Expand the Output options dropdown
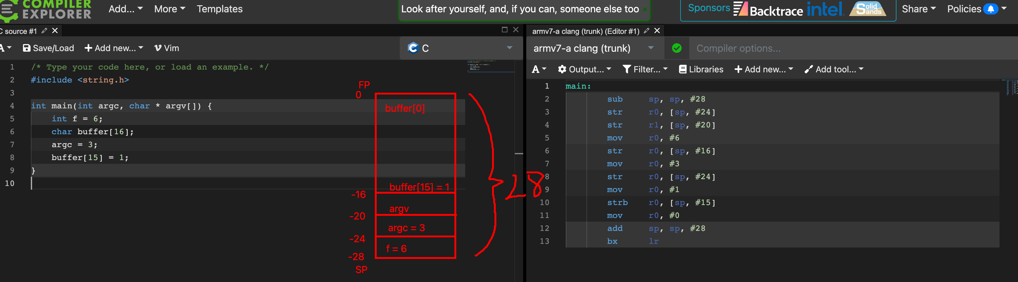The height and width of the screenshot is (282, 1018). click(584, 69)
